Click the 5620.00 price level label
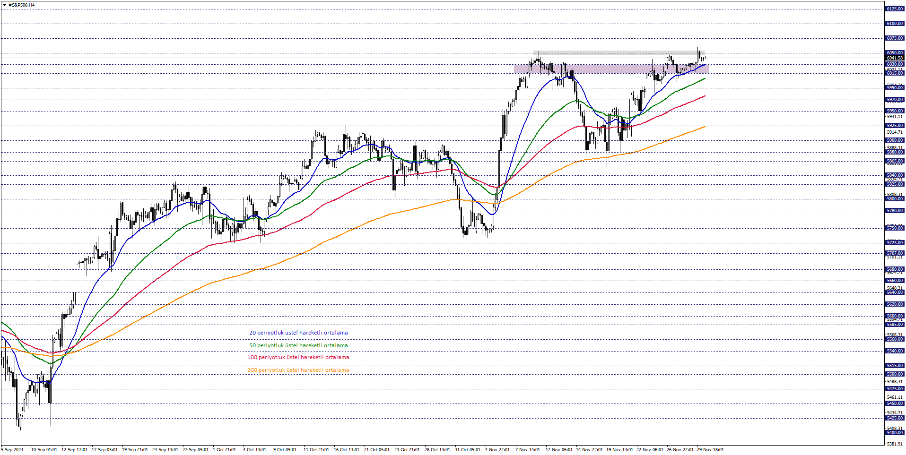 (895, 304)
